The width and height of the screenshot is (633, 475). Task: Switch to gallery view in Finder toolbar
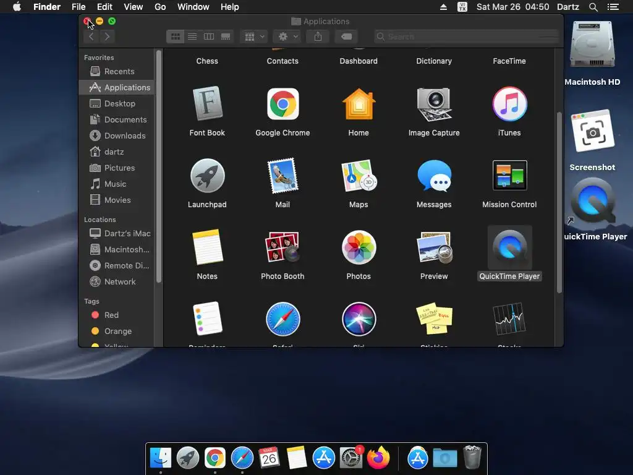[226, 36]
